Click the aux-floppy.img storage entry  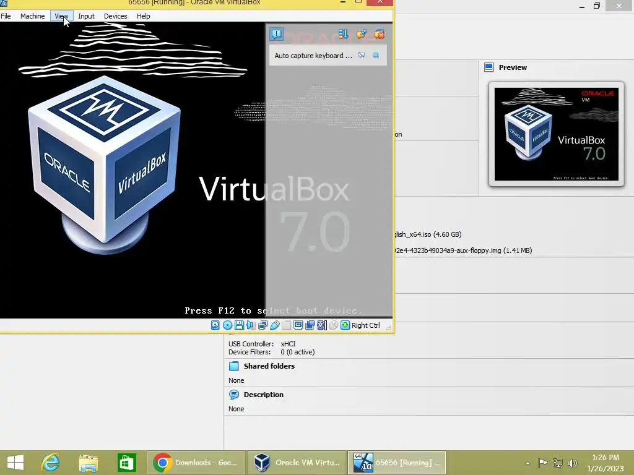point(463,250)
